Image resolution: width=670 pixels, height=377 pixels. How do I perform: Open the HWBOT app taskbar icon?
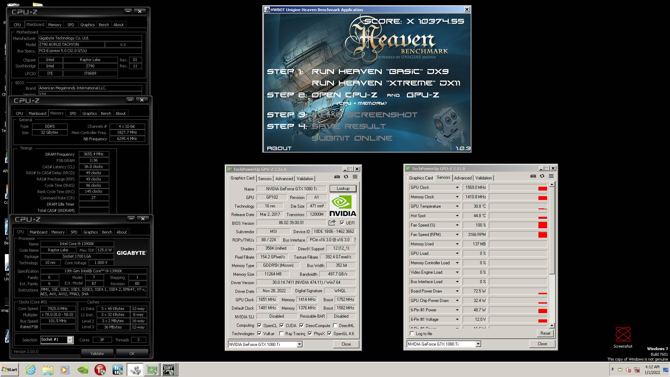point(117,370)
